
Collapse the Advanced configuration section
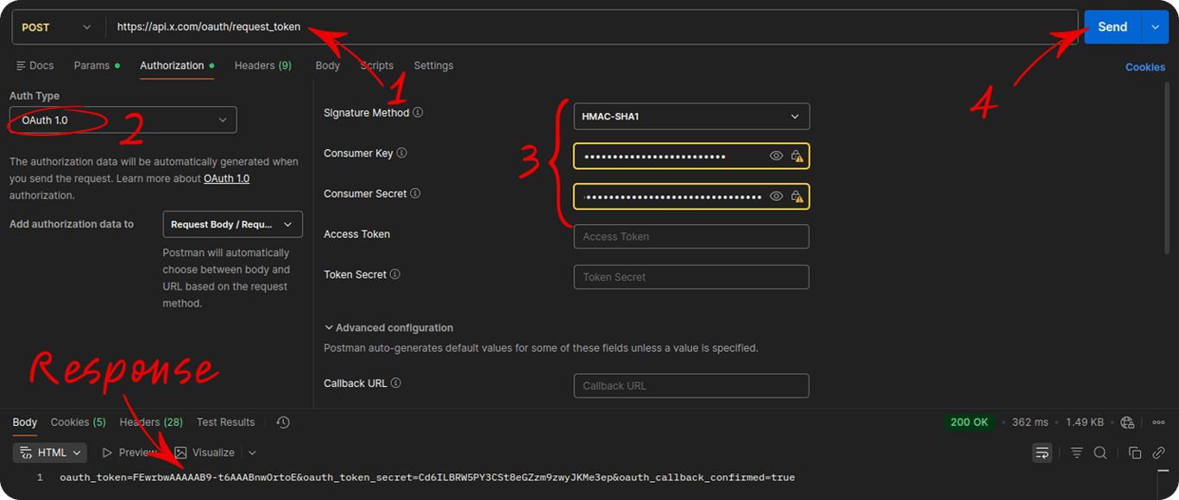click(388, 328)
